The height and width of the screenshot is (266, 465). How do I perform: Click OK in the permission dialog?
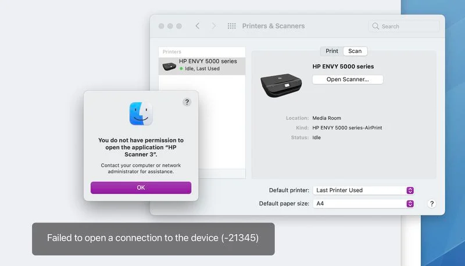pyautogui.click(x=141, y=188)
